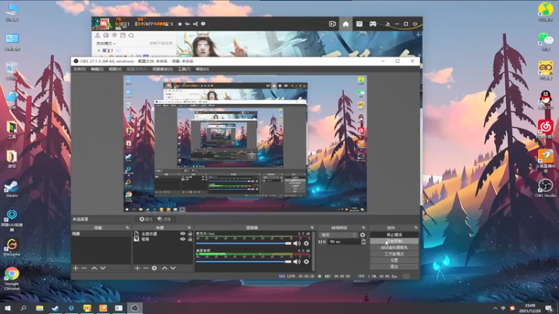Open Google Chrome desktop shortcut
Image resolution: width=559 pixels, height=314 pixels.
pyautogui.click(x=11, y=278)
